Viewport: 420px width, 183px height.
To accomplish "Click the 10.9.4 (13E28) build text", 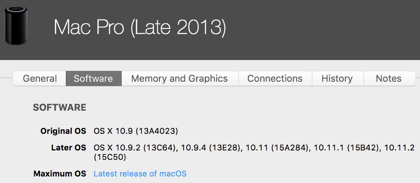I will click(210, 148).
